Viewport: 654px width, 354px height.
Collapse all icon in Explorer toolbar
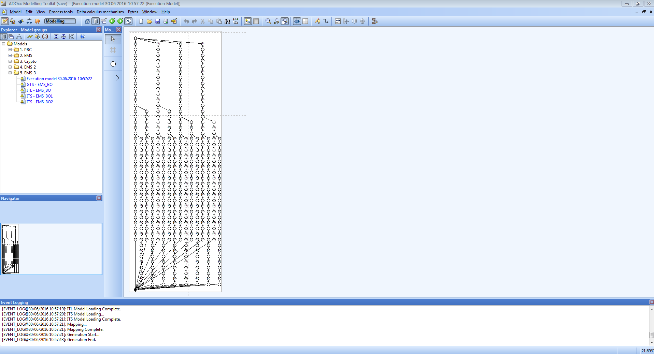point(63,36)
